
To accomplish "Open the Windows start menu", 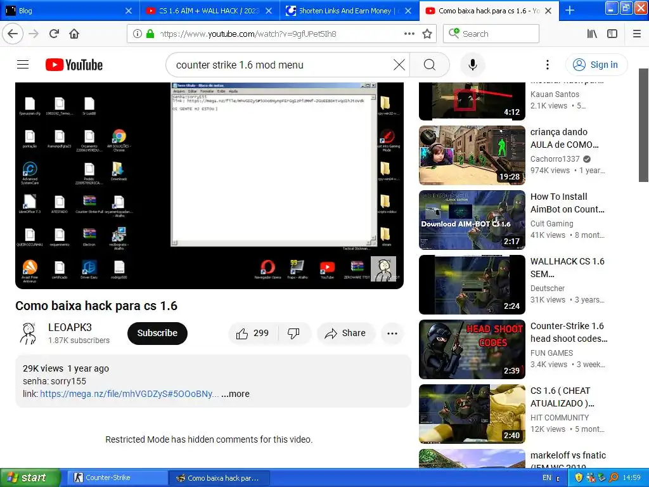I will click(x=30, y=477).
